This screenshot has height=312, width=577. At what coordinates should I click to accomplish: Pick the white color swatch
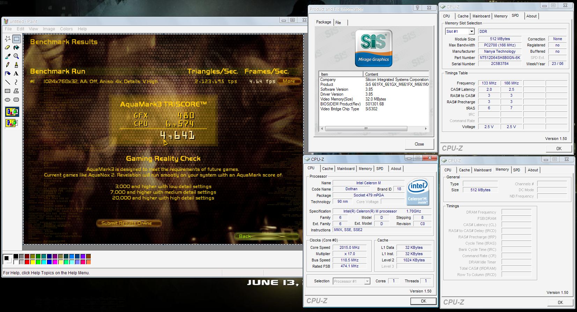pyautogui.click(x=16, y=262)
